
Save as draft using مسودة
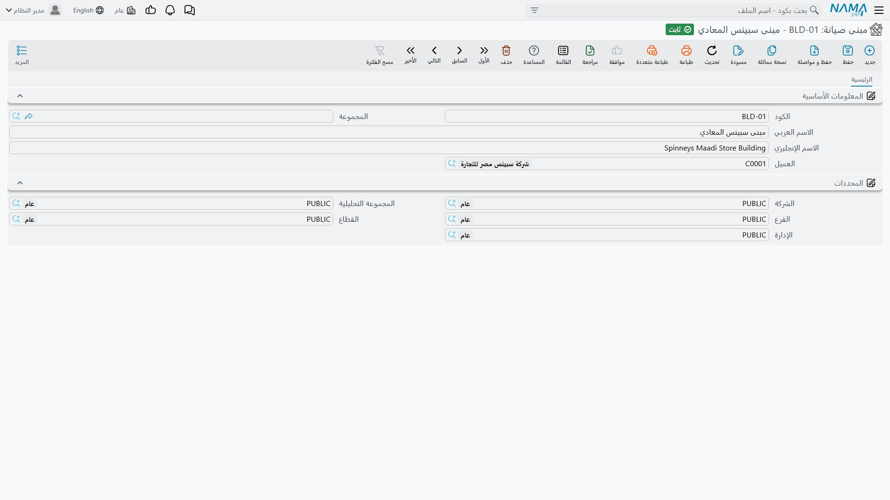coord(738,55)
